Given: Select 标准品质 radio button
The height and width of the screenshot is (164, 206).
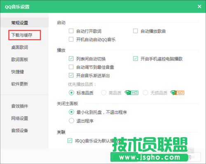Looking at the screenshot, I should pyautogui.click(x=71, y=93).
